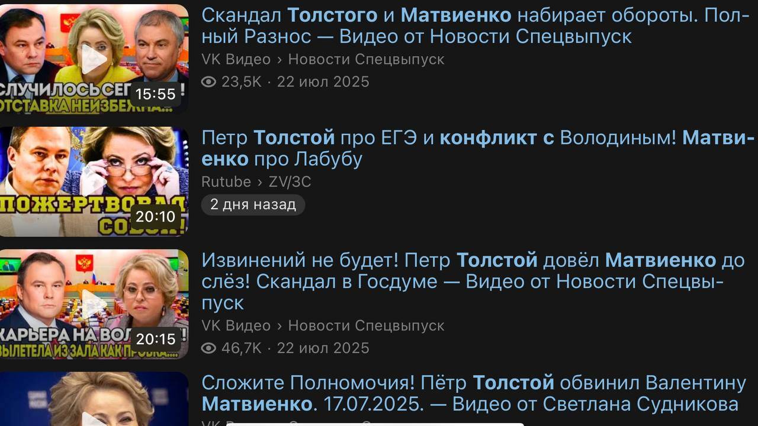Click the first 'VK Видео › Новости Спецвыпуск' source breadcrumb

tap(323, 60)
